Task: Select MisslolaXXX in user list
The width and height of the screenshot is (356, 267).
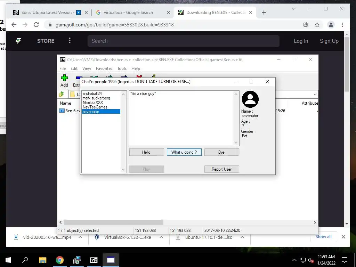Action: click(101, 103)
